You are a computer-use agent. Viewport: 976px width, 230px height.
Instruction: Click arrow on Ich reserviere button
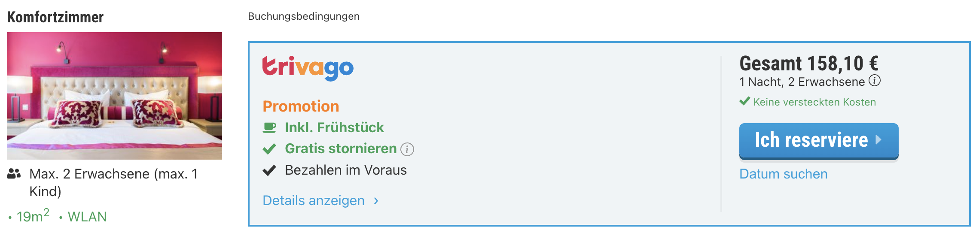pos(878,139)
